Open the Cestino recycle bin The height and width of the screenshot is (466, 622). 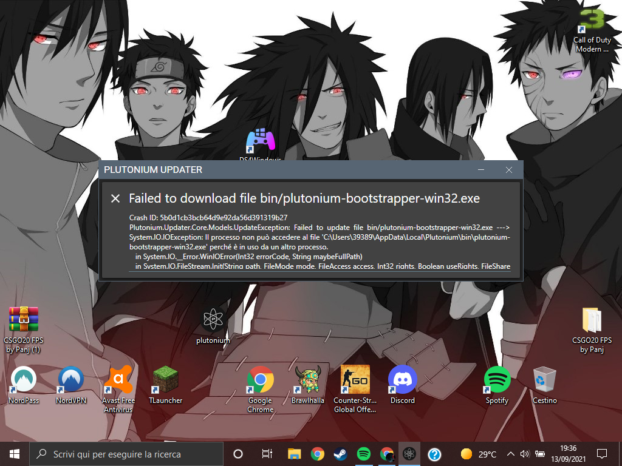545,385
